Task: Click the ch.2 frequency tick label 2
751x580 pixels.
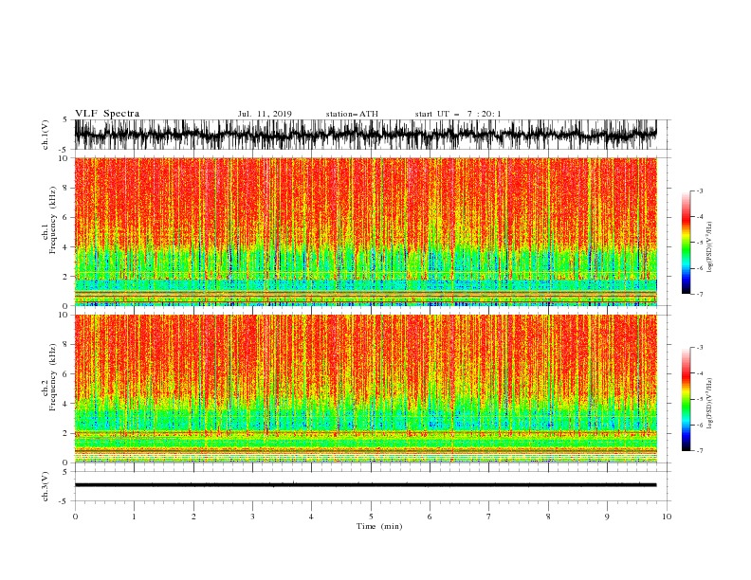Action: tap(66, 433)
